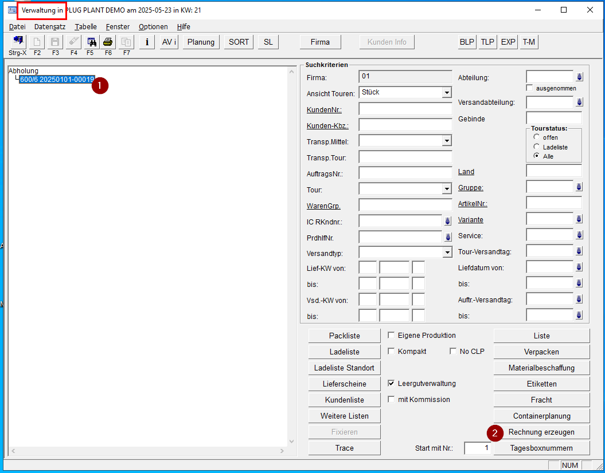Click the printer icon (F6)
The image size is (605, 473).
click(x=108, y=42)
